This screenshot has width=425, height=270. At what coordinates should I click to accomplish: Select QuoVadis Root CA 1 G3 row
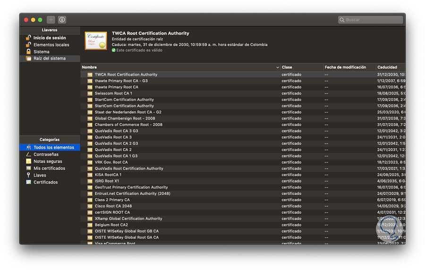pos(243,156)
